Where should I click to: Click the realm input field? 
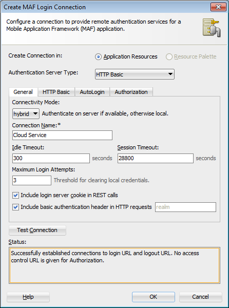[x=185, y=207]
